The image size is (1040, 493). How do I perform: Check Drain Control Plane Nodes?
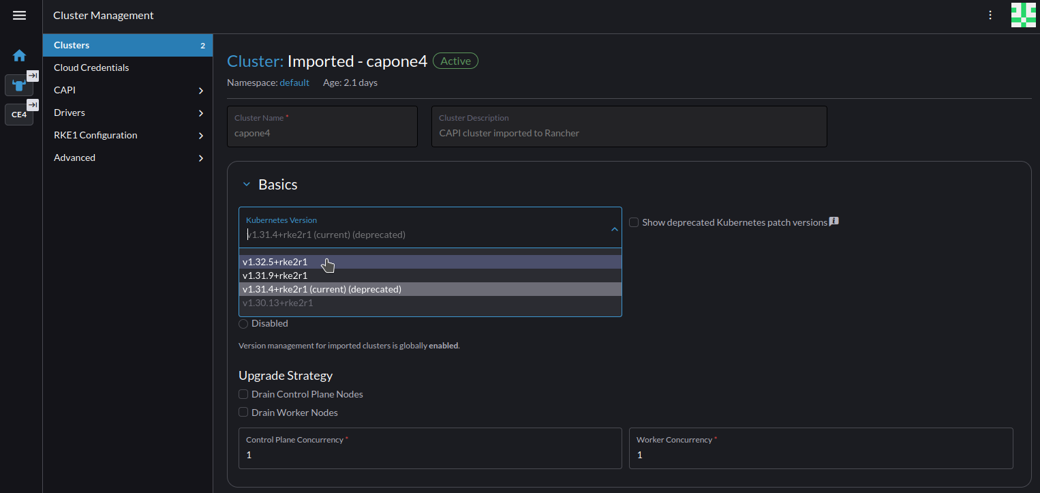243,394
